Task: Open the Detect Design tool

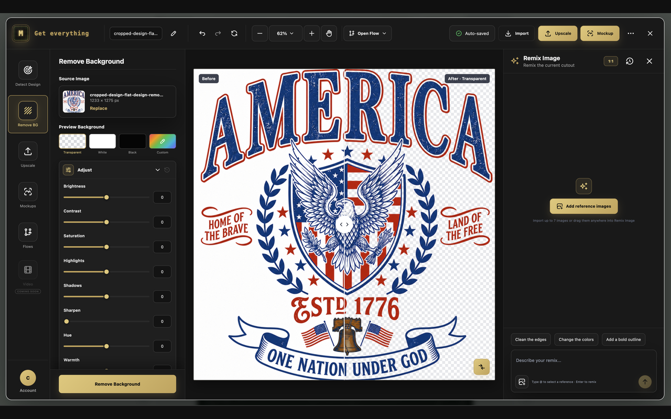Action: coord(28,74)
